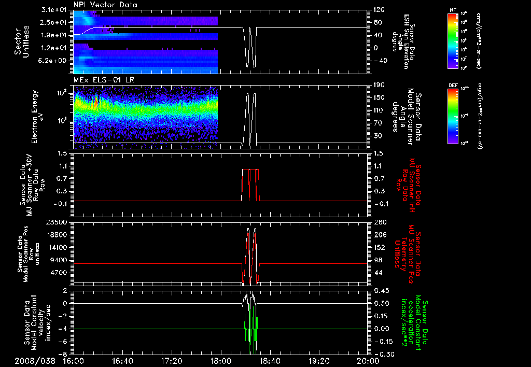This screenshot has height=367, width=531.
Task: Click the '19:20' time tick label
Action: pyautogui.click(x=319, y=361)
